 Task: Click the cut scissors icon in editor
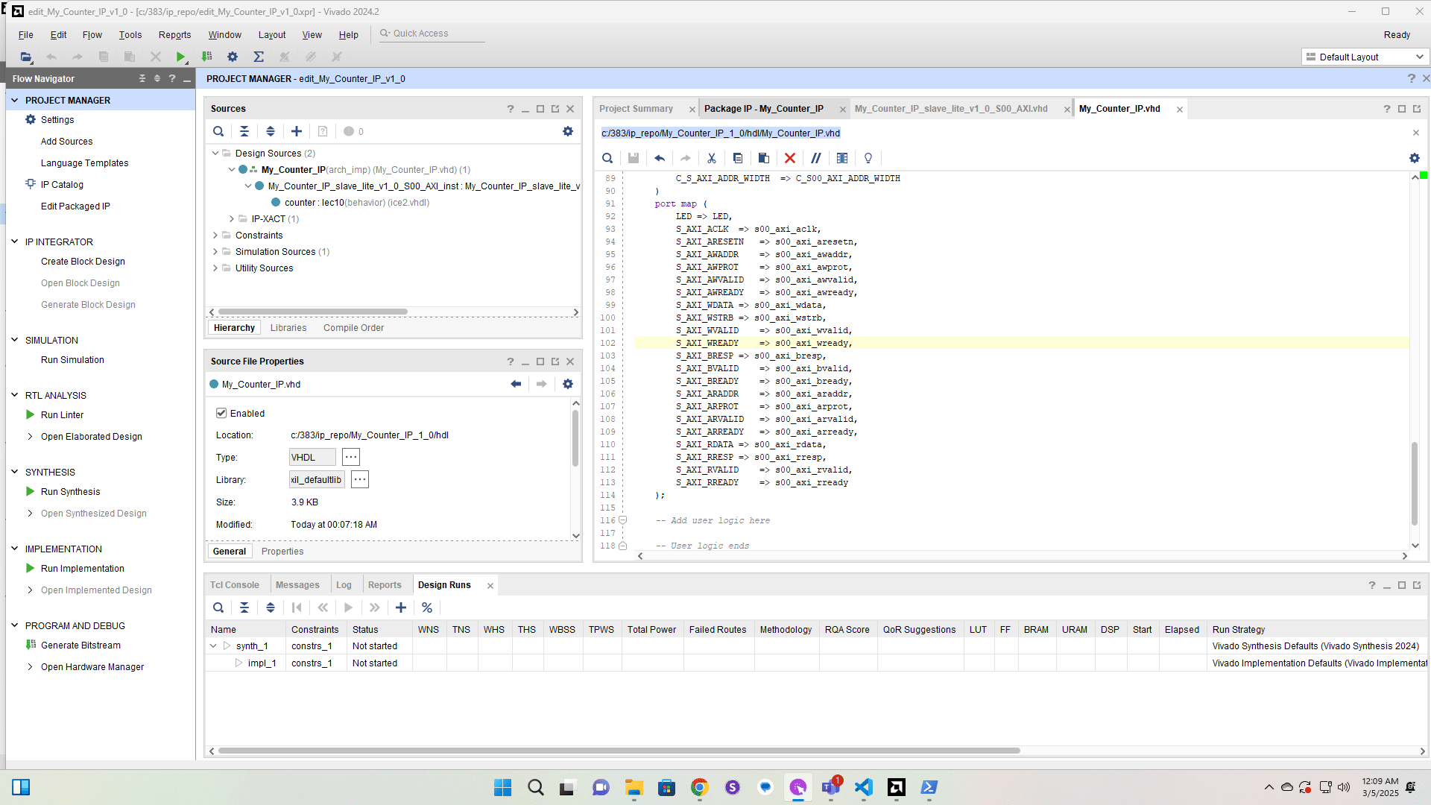(712, 158)
